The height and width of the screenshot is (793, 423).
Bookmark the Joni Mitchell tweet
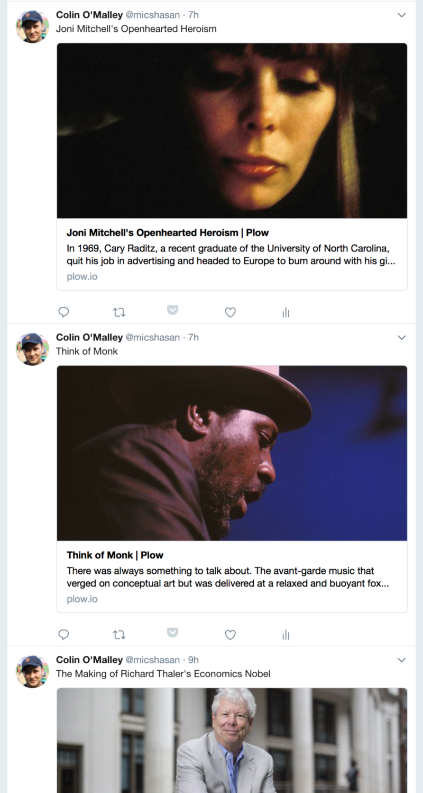[x=172, y=310]
